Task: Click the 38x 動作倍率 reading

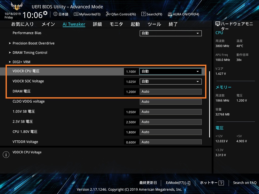Action: click(x=239, y=60)
